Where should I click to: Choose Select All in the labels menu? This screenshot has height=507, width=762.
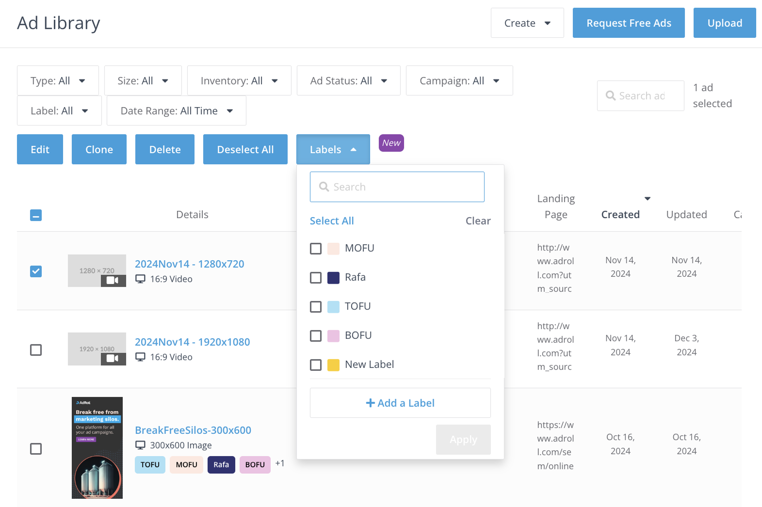(x=332, y=221)
